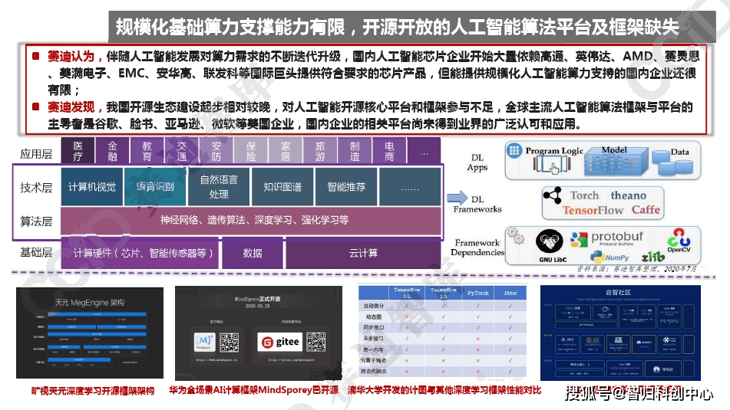Open the 启智社区 blue thumbnail
This screenshot has width=730, height=410.
pyautogui.click(x=620, y=333)
